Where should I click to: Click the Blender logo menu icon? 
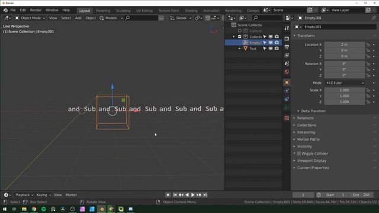[x=5, y=10]
